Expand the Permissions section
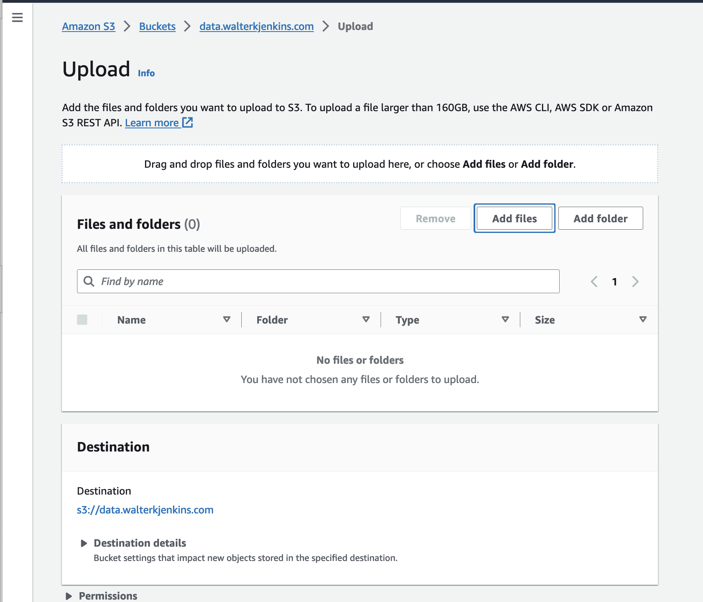The height and width of the screenshot is (602, 703). coord(69,596)
